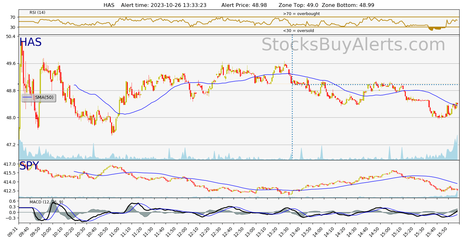Click the 50.4 price axis label

coord(10,36)
